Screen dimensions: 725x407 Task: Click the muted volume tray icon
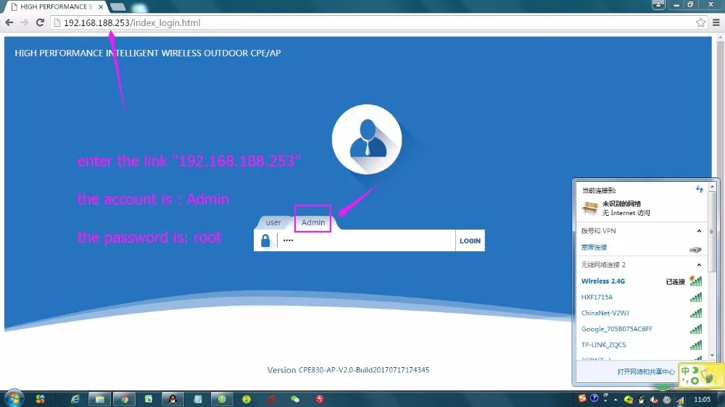pyautogui.click(x=654, y=400)
